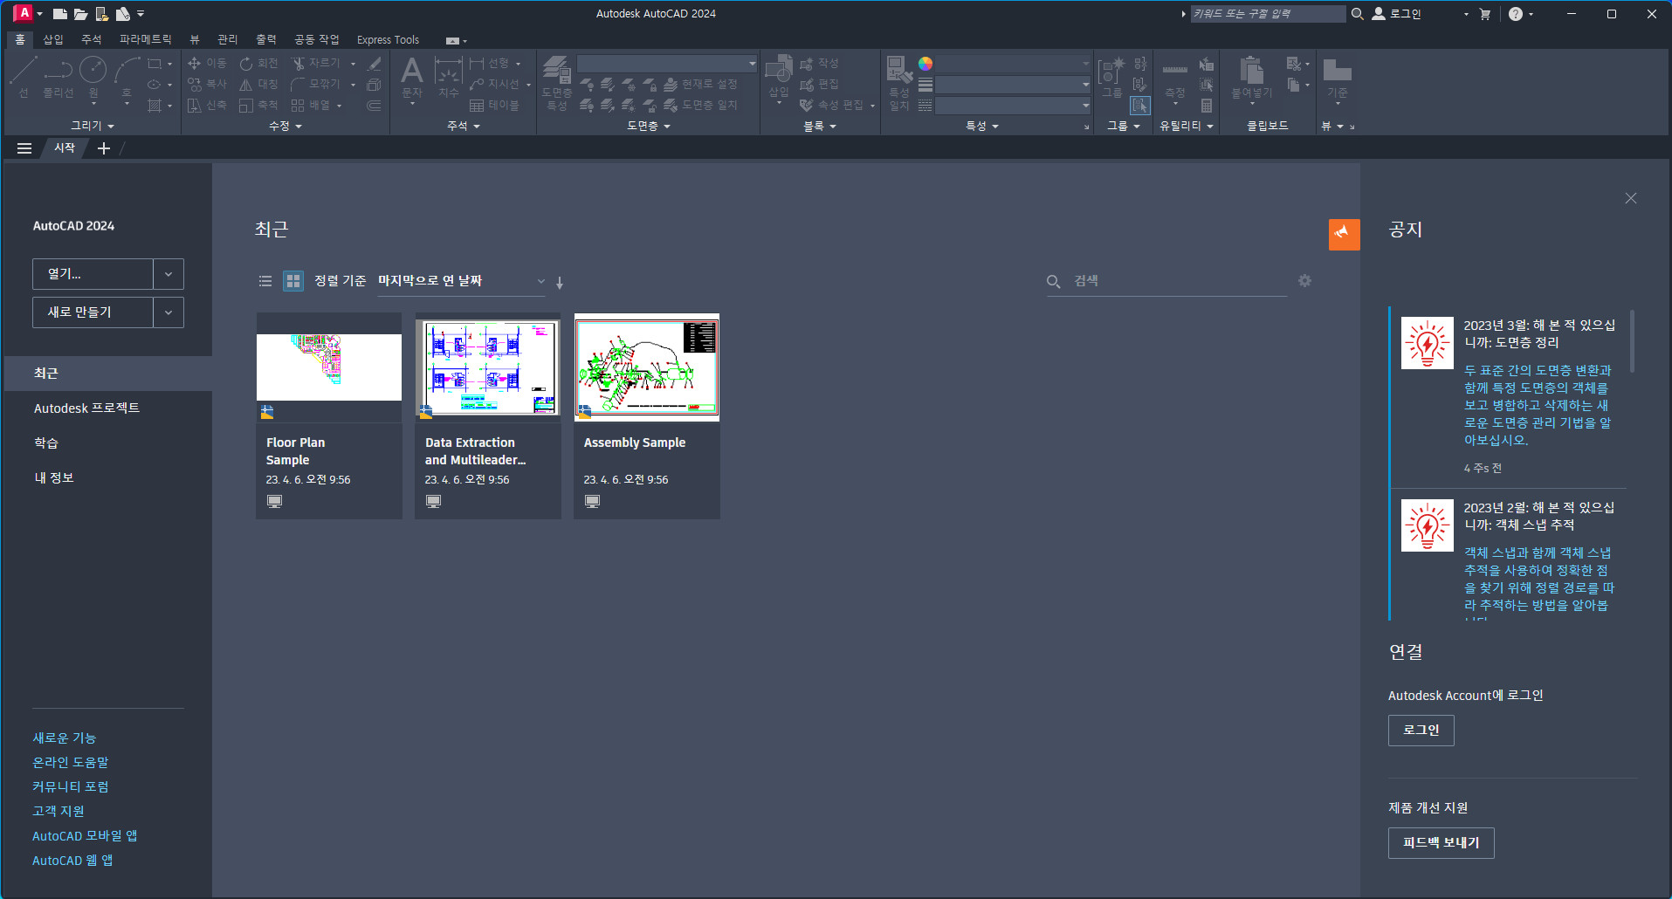Screen dimensions: 1672x899
Task: Click the Sign in (로그인) button in Connect
Action: click(1421, 730)
